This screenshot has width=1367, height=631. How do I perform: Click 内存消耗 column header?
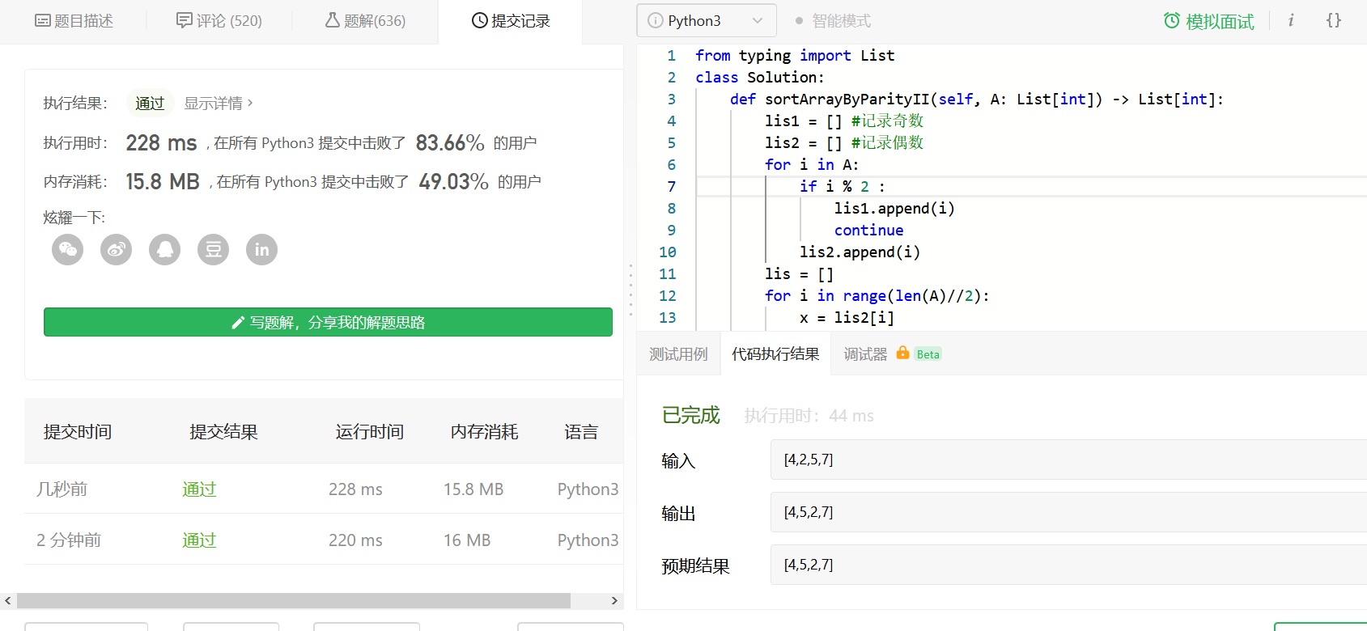point(484,431)
